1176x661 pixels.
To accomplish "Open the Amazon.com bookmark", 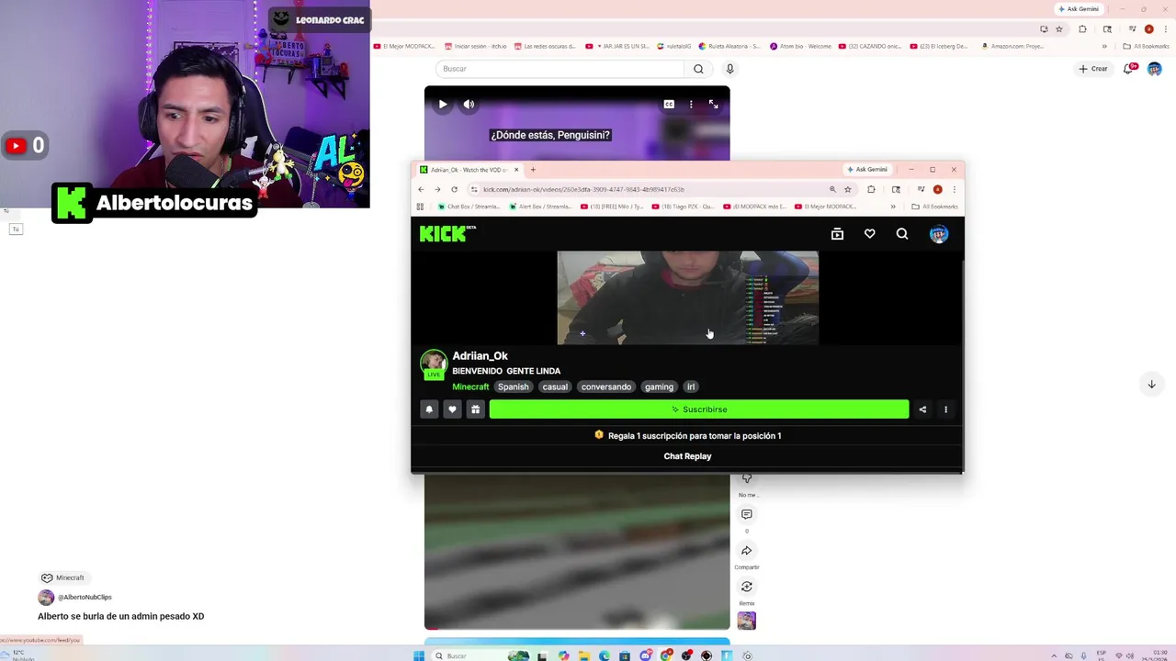I will [1012, 46].
